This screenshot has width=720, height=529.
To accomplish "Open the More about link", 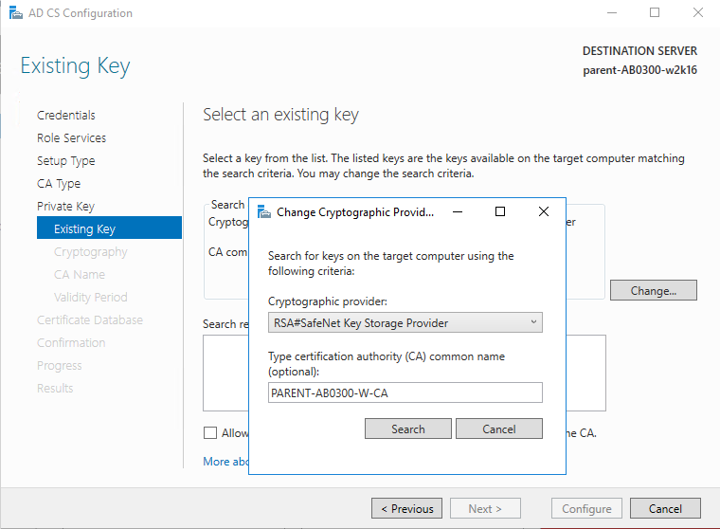I will [225, 462].
